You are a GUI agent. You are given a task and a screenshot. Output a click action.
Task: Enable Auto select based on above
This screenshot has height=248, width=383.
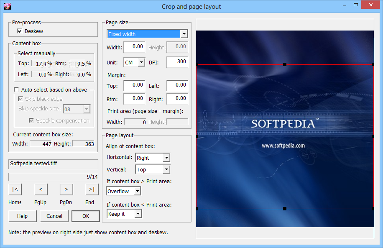point(16,89)
